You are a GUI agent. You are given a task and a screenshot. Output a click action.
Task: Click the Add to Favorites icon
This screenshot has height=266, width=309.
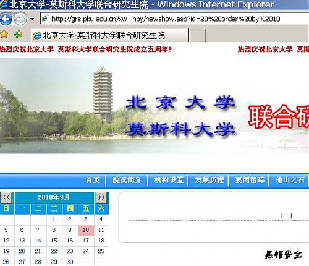coord(19,34)
